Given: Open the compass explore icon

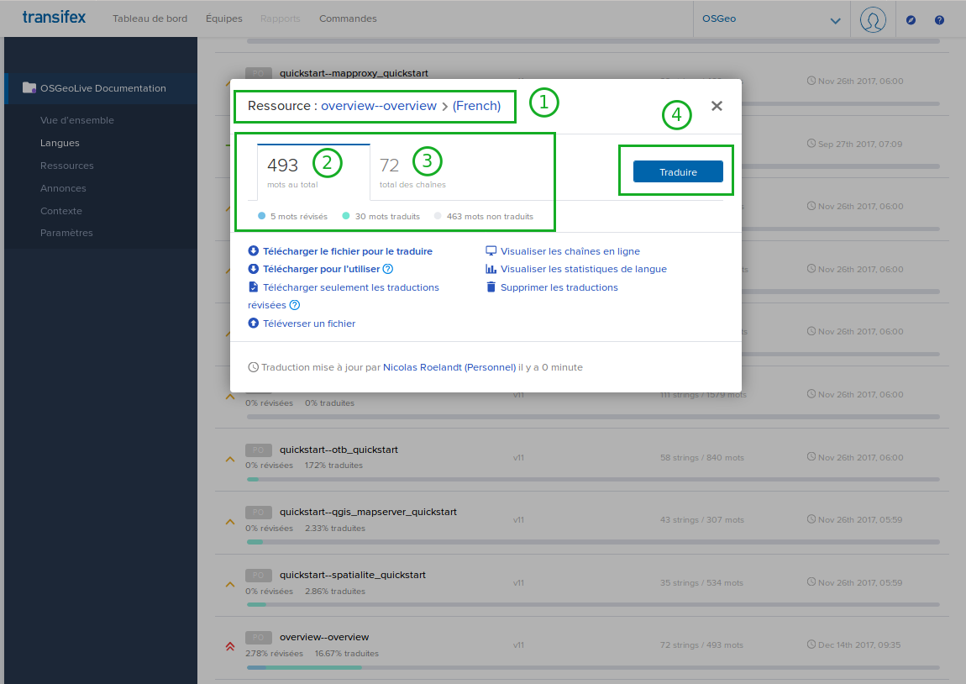Looking at the screenshot, I should (911, 19).
